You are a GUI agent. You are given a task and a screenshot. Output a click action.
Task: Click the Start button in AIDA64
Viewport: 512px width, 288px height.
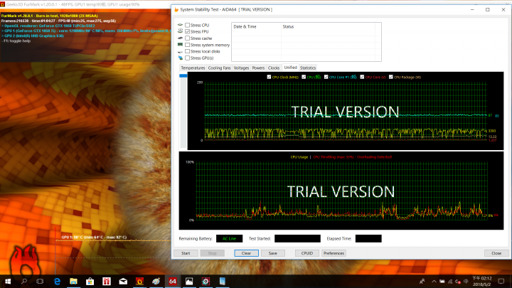[186, 253]
